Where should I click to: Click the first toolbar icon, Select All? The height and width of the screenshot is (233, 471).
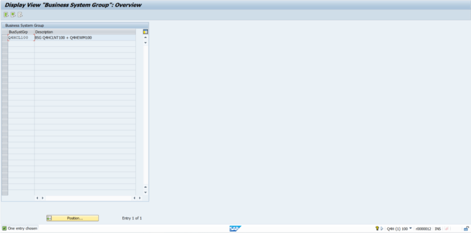pyautogui.click(x=6, y=15)
